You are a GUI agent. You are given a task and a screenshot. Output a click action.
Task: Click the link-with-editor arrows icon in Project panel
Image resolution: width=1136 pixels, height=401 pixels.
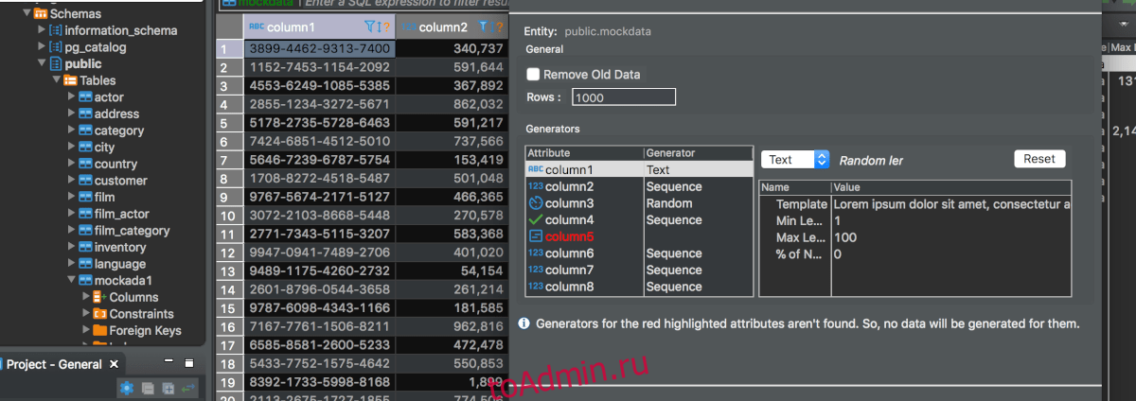(188, 388)
